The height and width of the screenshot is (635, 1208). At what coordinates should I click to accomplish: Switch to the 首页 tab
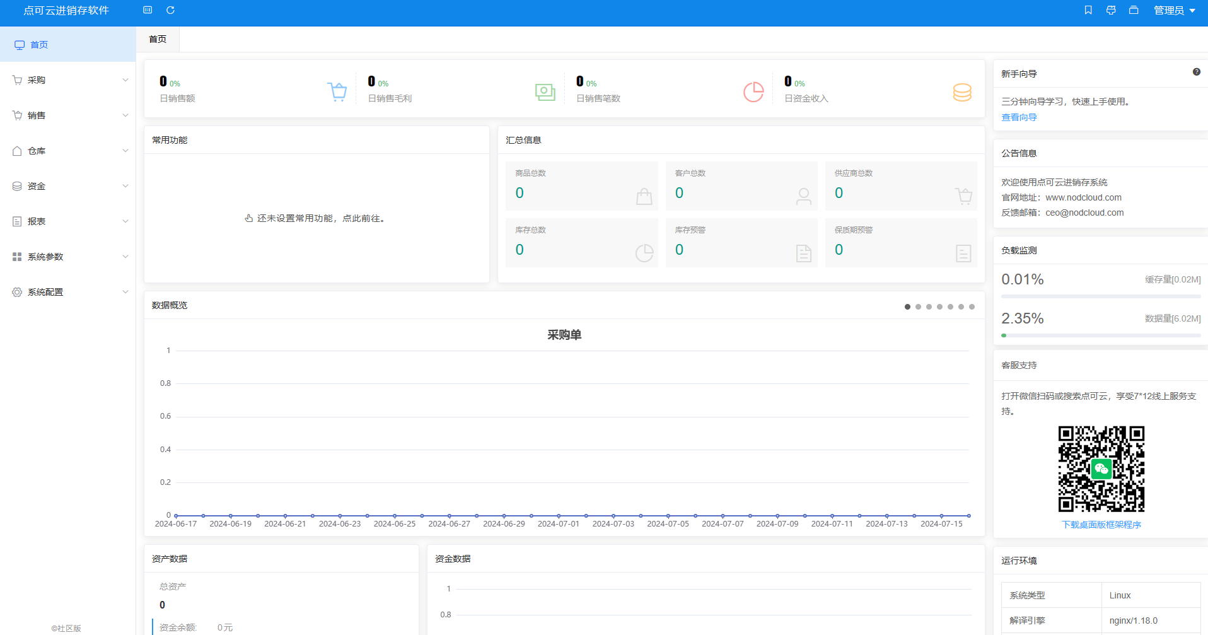tap(157, 38)
